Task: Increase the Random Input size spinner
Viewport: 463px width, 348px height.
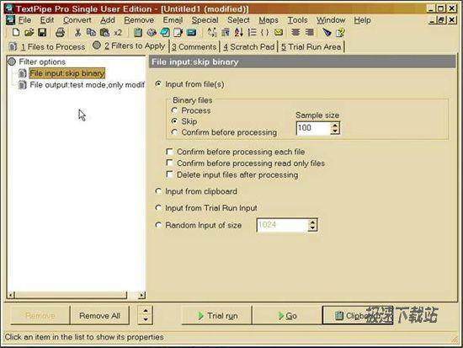Action: pos(312,222)
